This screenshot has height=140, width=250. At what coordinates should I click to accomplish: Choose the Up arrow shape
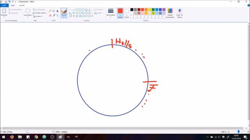[89, 13]
